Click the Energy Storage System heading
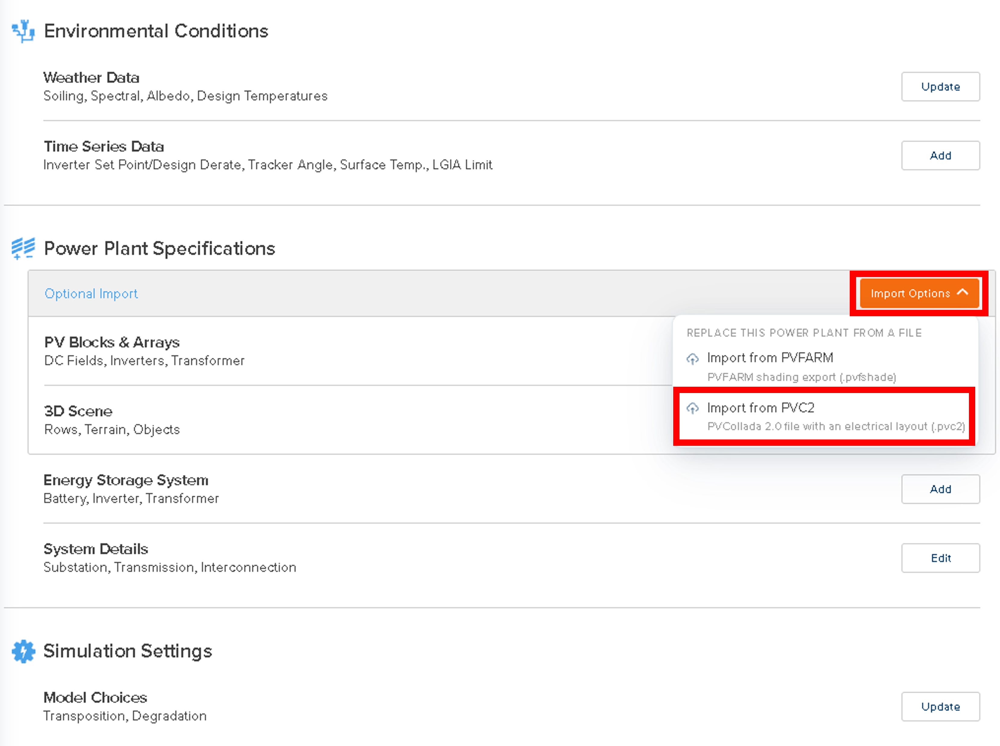Viewport: 1000px width, 746px height. point(126,480)
